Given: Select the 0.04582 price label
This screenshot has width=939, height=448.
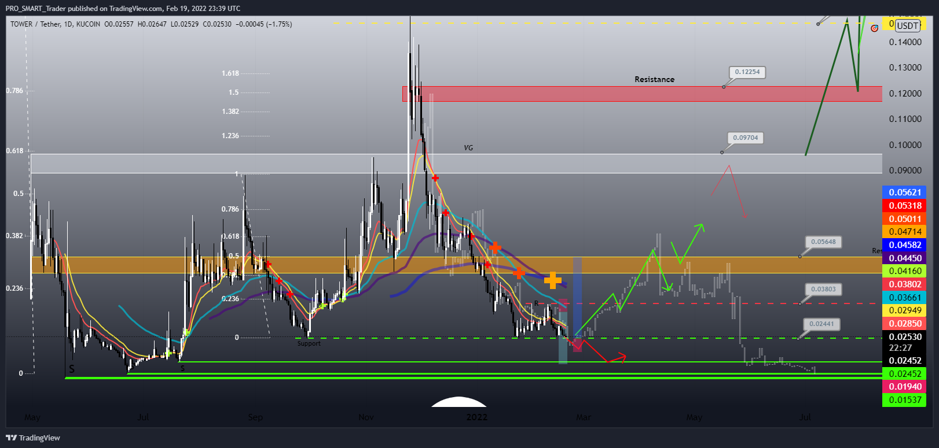Looking at the screenshot, I should [x=904, y=245].
